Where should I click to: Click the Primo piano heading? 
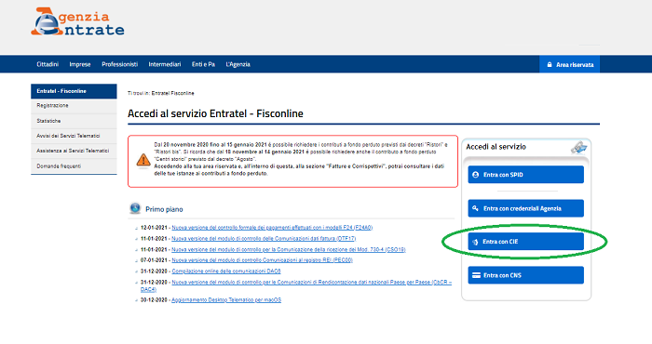pyautogui.click(x=164, y=209)
